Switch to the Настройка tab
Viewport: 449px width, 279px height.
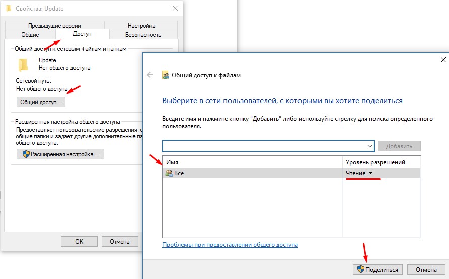click(x=141, y=26)
